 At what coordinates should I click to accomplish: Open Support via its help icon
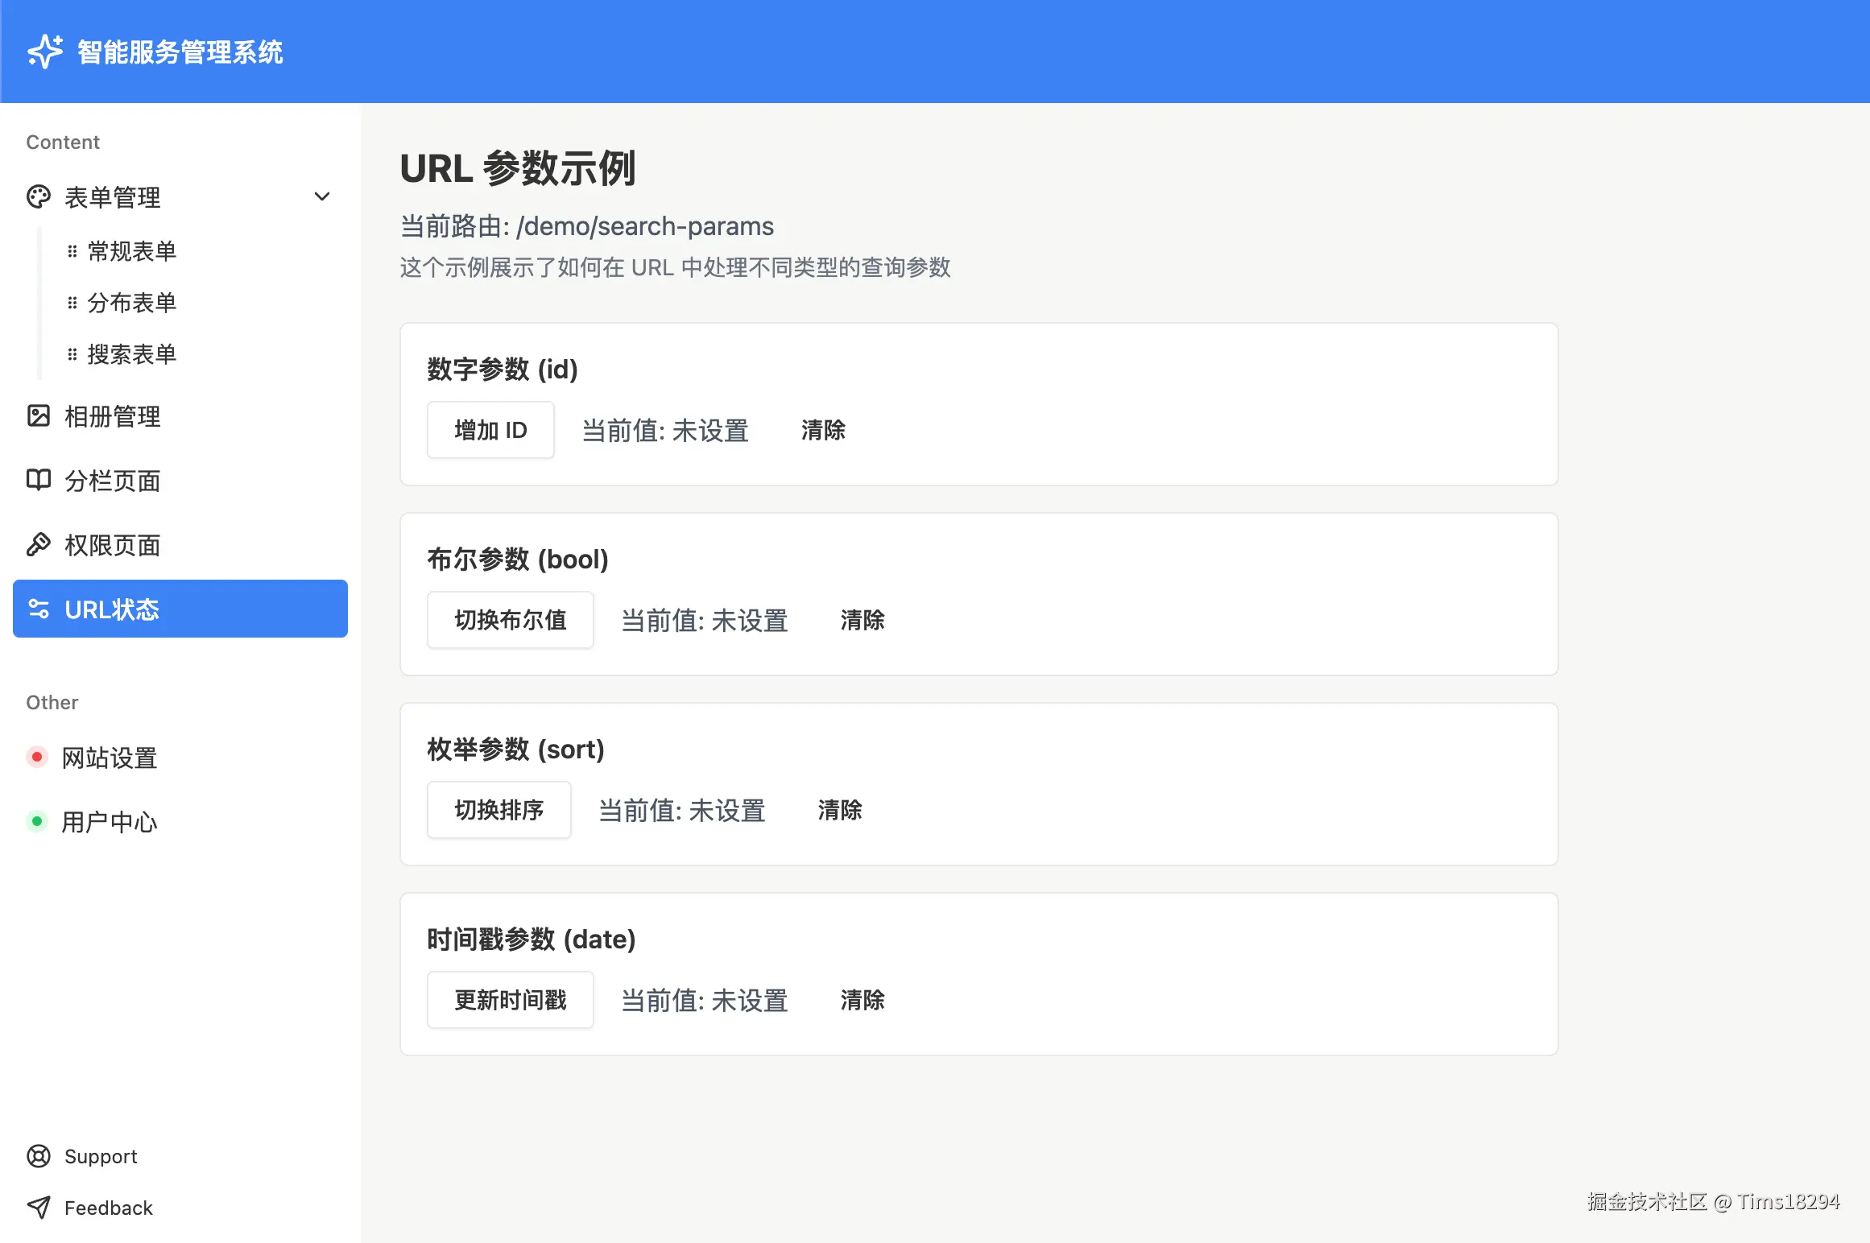(38, 1157)
